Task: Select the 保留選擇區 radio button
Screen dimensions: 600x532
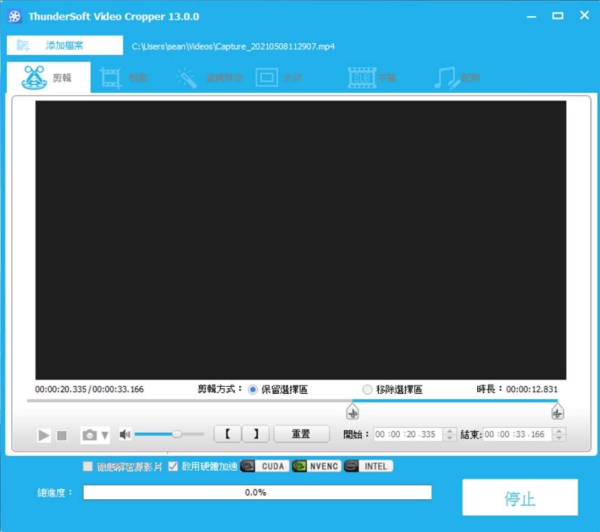Action: (253, 390)
